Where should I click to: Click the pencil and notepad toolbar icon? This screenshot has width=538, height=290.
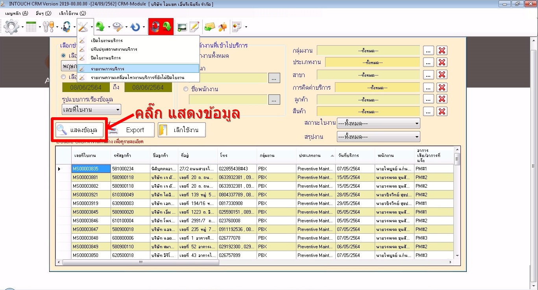pyautogui.click(x=194, y=27)
